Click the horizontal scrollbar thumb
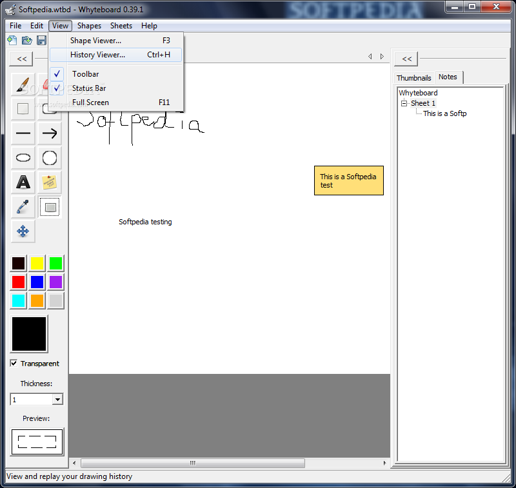 pos(193,463)
